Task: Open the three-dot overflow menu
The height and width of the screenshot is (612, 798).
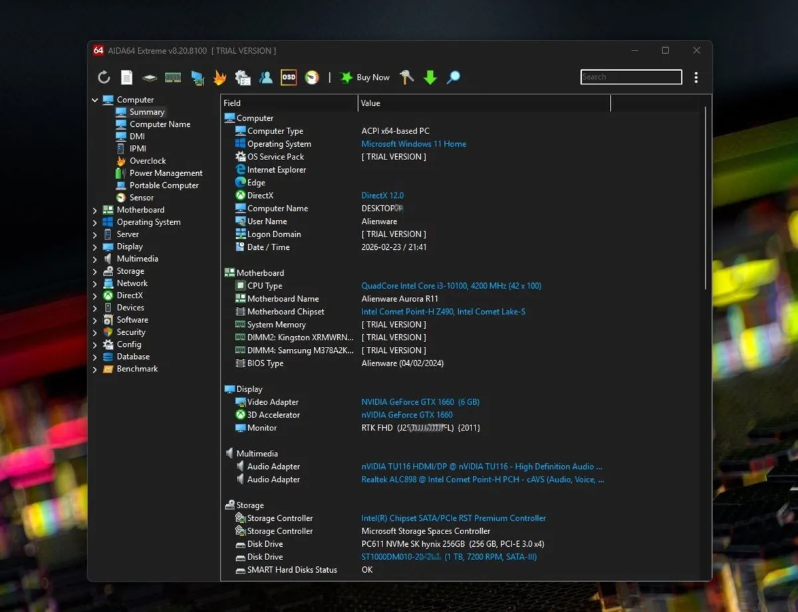Action: [696, 77]
